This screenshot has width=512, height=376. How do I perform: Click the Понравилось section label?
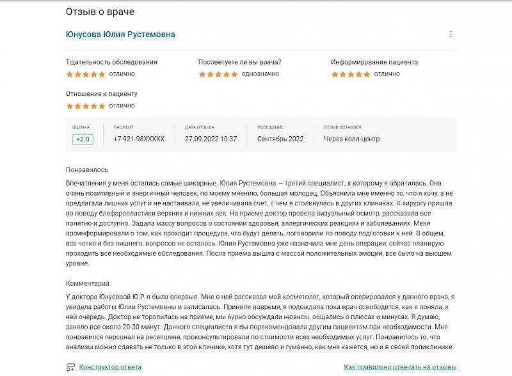click(x=86, y=169)
